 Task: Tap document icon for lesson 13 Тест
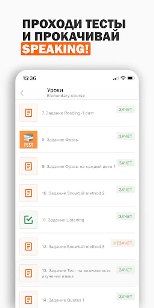[28, 273]
